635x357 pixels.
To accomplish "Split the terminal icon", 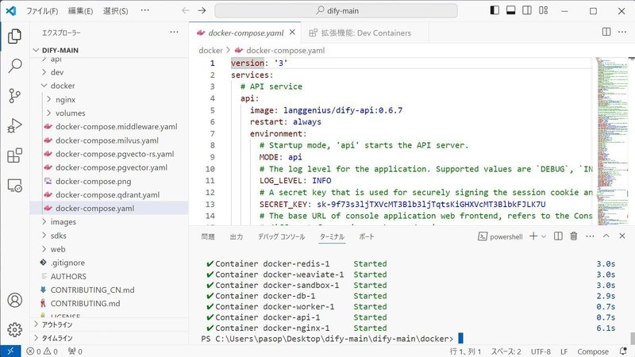I will [558, 236].
